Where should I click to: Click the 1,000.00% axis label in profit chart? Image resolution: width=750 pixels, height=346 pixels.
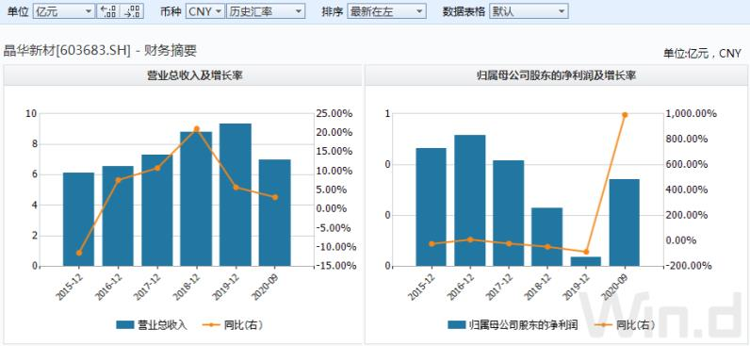(692, 114)
